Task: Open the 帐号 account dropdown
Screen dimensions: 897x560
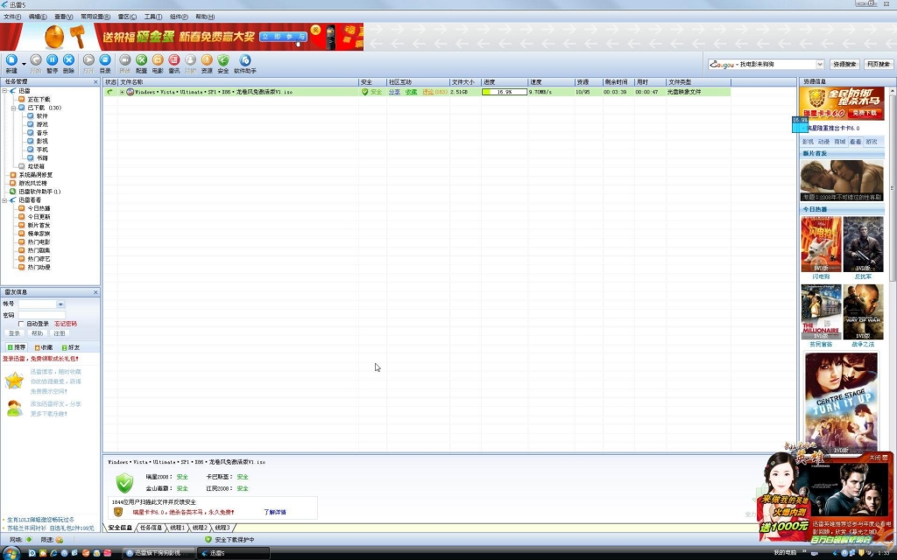Action: (x=60, y=304)
